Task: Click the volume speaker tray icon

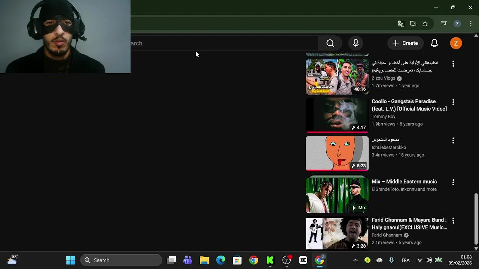Action: pyautogui.click(x=429, y=260)
